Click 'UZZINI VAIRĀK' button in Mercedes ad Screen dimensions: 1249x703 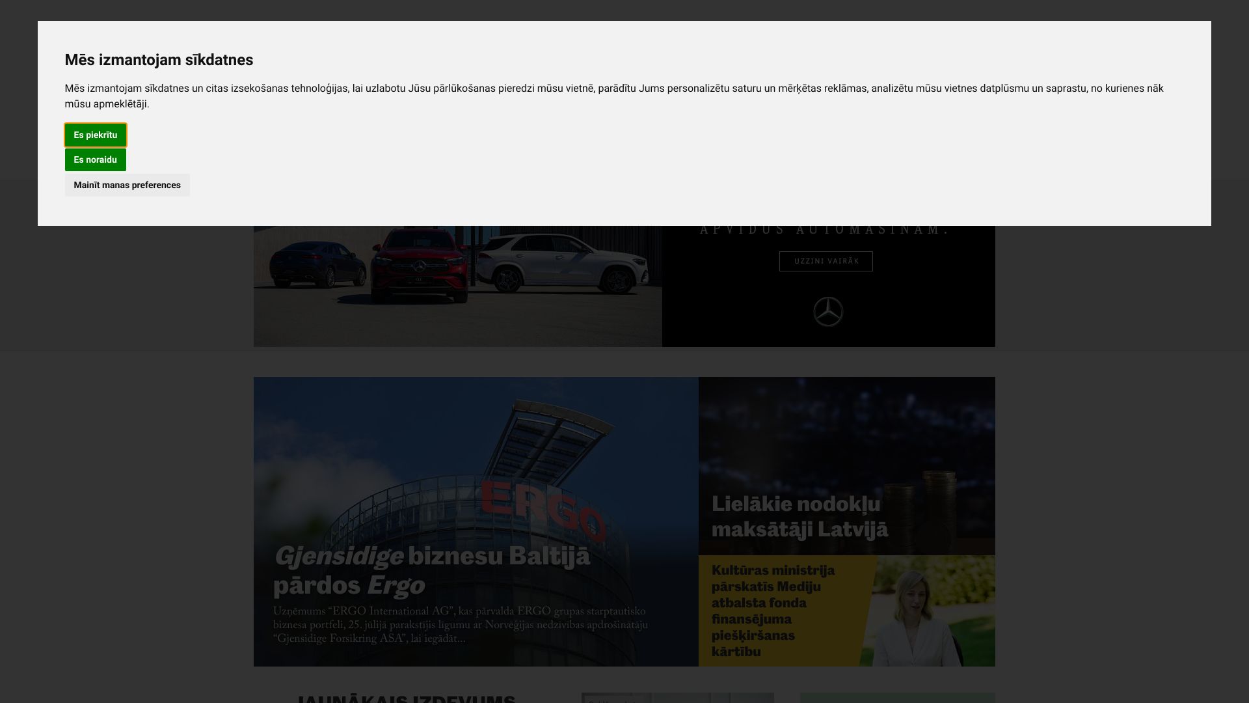826,261
